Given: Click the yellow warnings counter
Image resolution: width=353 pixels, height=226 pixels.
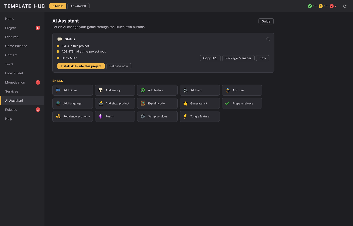Looking at the screenshot, I should tap(323, 6).
